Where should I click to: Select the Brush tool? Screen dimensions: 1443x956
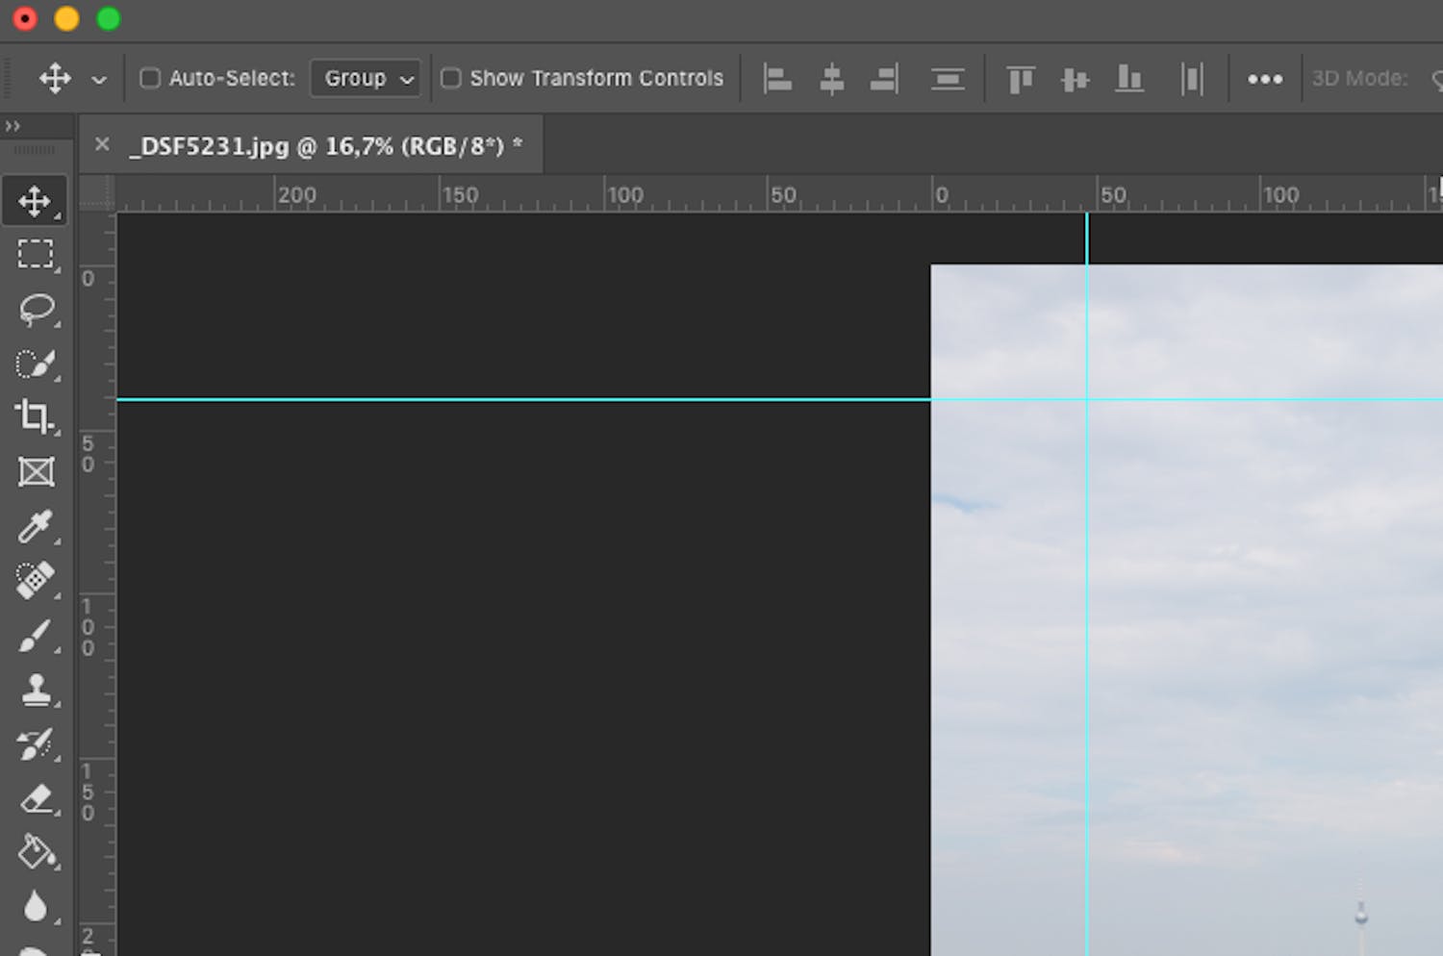(36, 636)
